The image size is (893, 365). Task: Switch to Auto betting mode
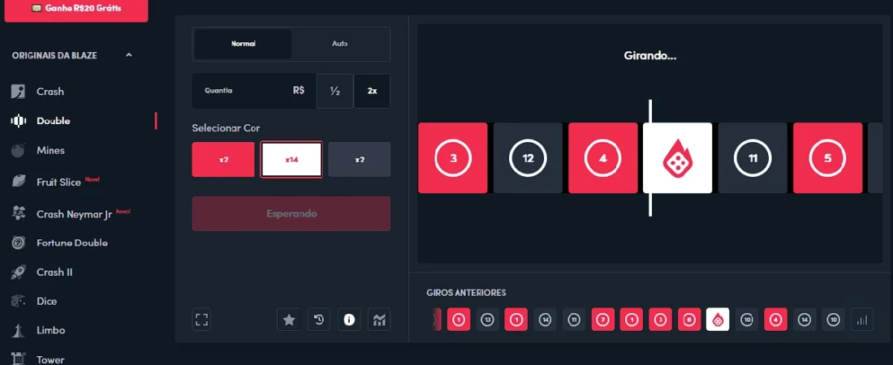(340, 44)
